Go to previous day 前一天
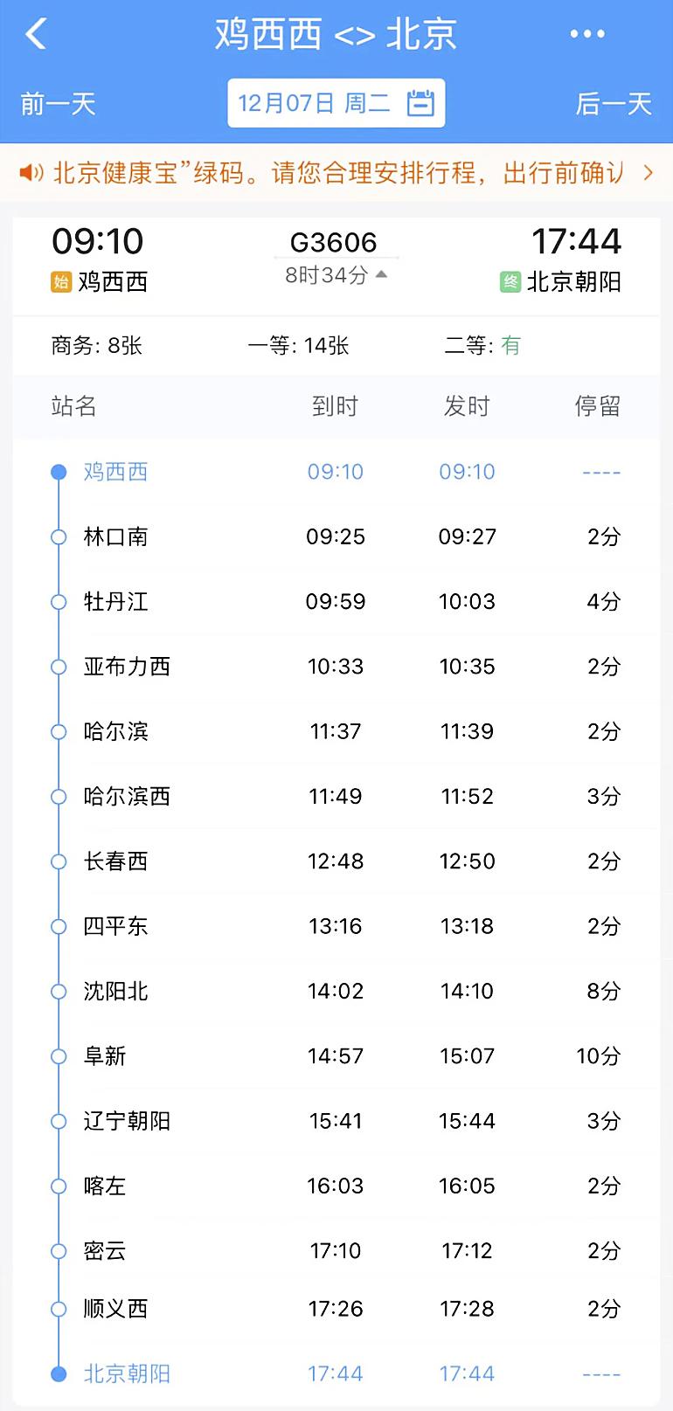 [x=58, y=105]
